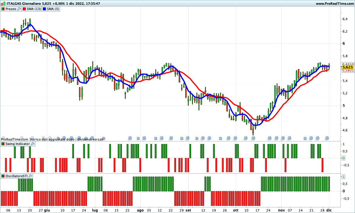Click the nov month label on time axis
Image resolution: width=355 pixels, height=213 pixels.
point(281,210)
